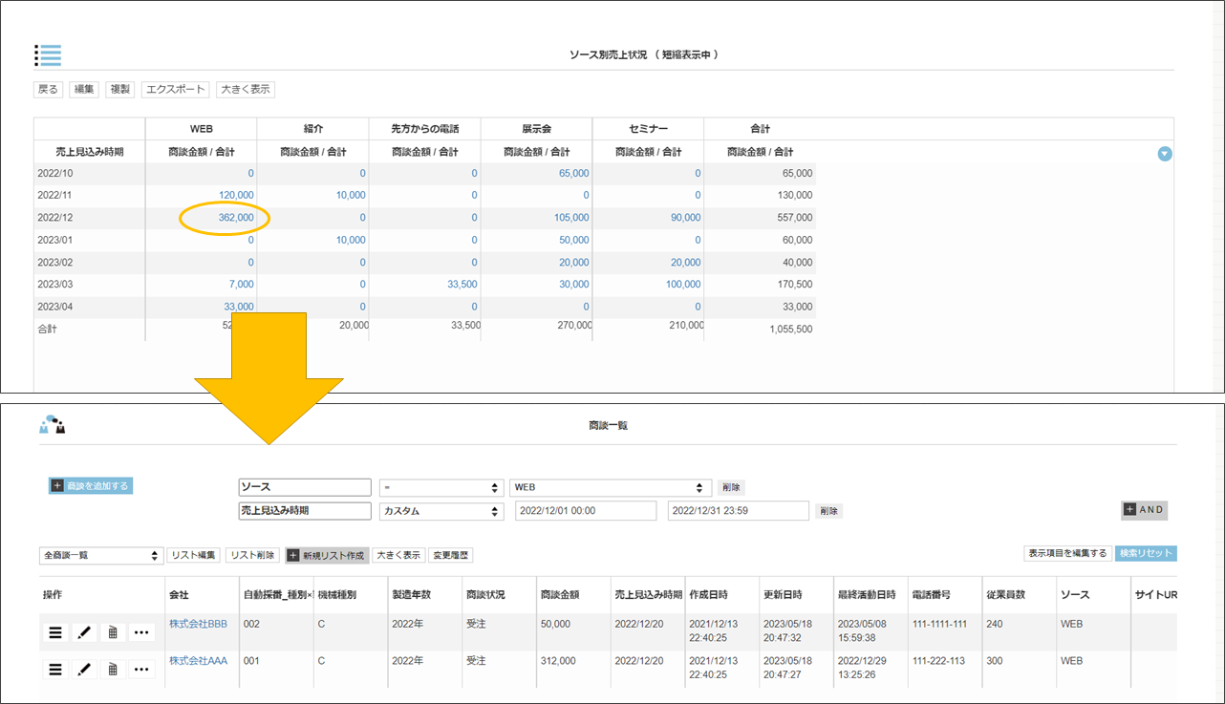Click the 7,000 WEB value for 2023/03

[x=242, y=285]
